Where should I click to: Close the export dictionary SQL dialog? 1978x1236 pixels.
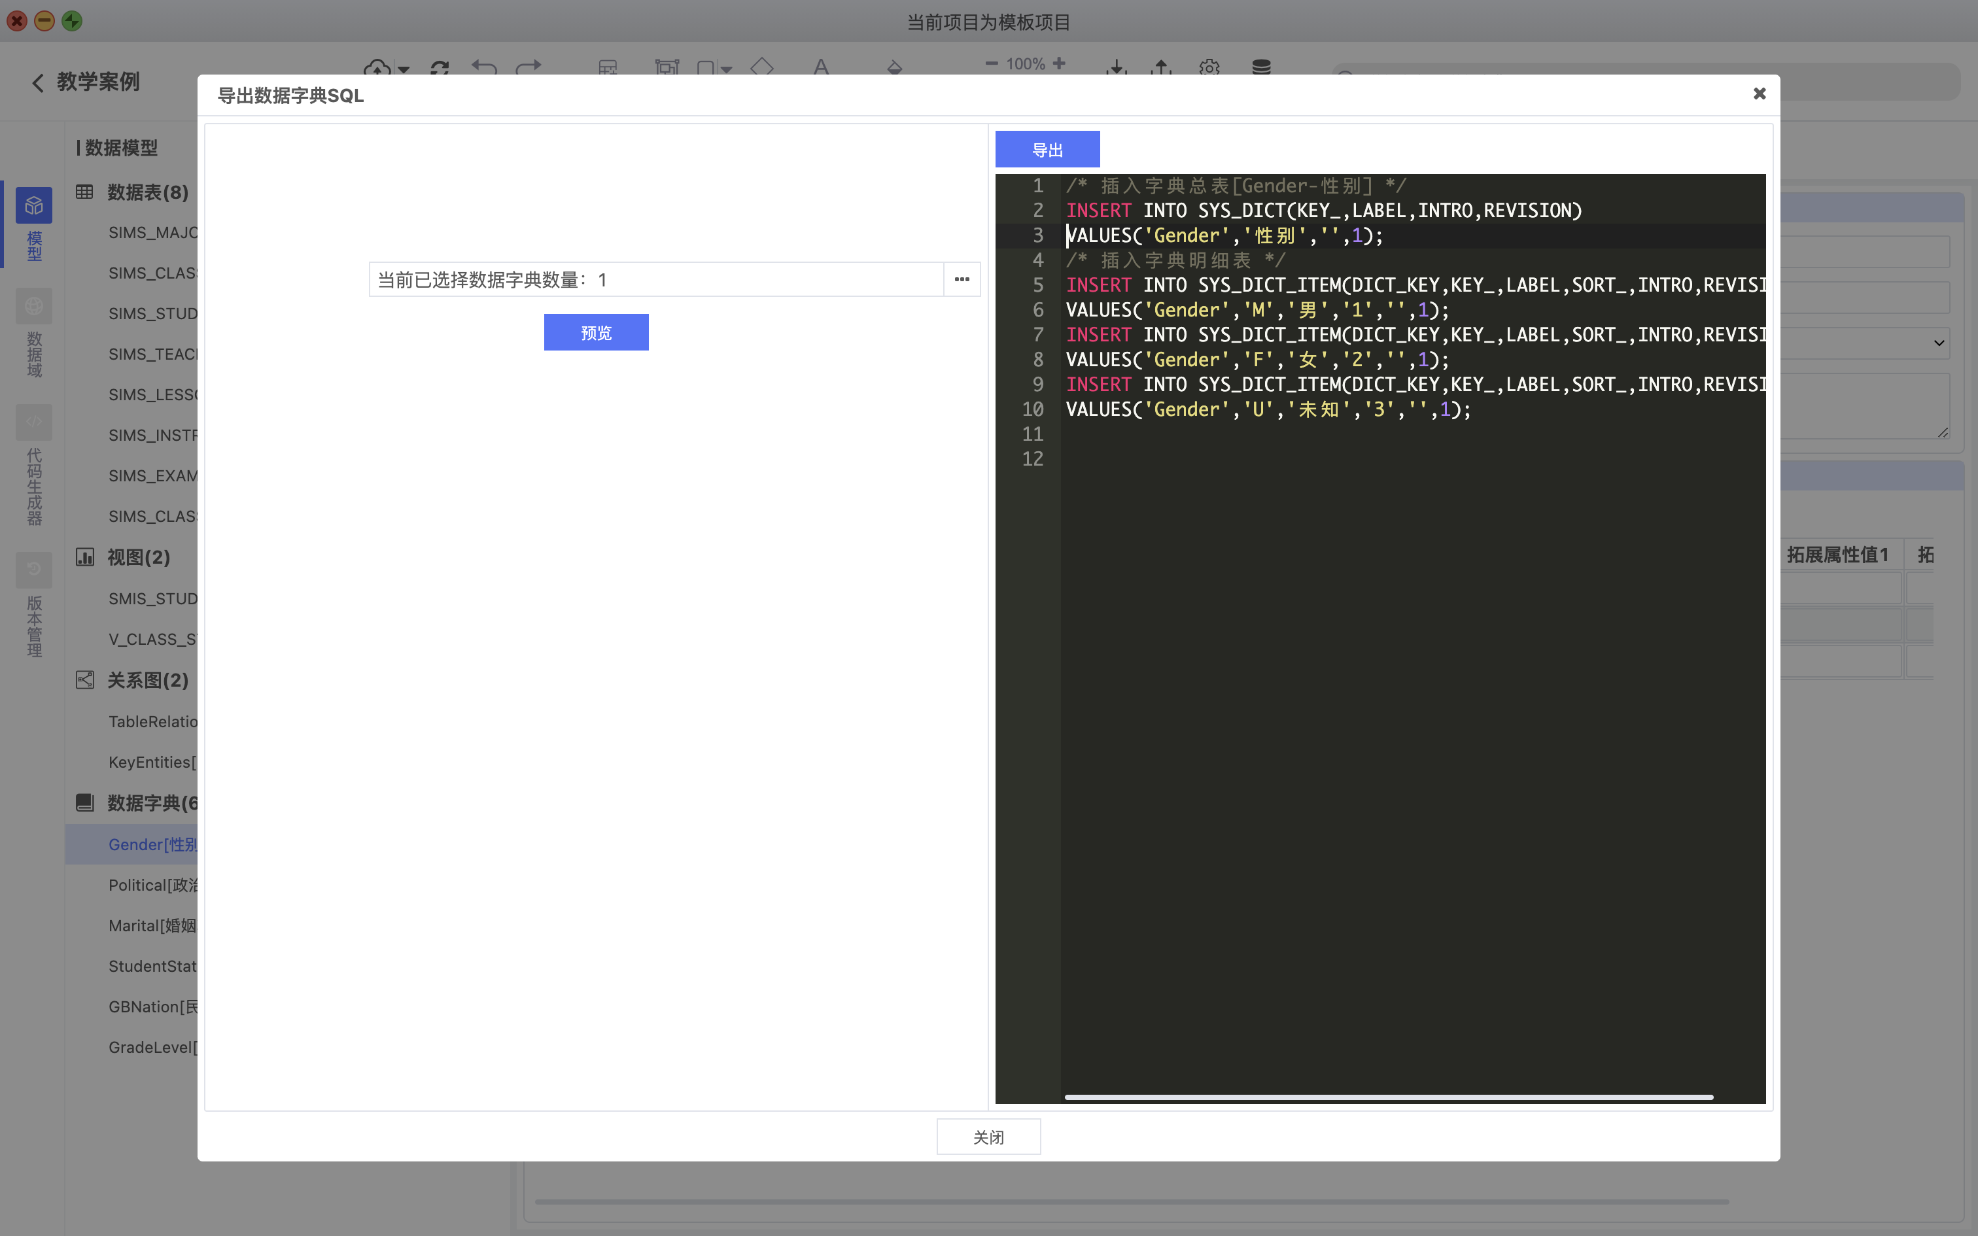click(1759, 94)
